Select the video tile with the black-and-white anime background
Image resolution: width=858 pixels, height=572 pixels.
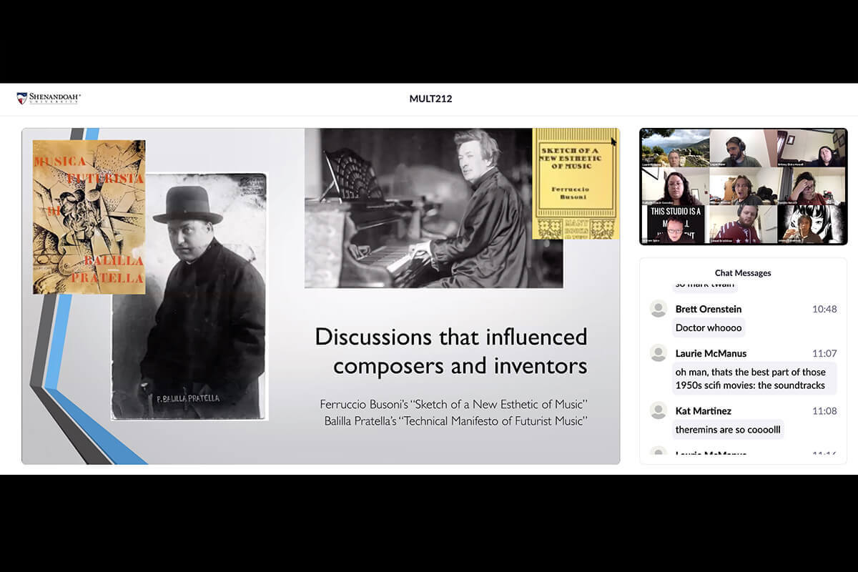[812, 225]
